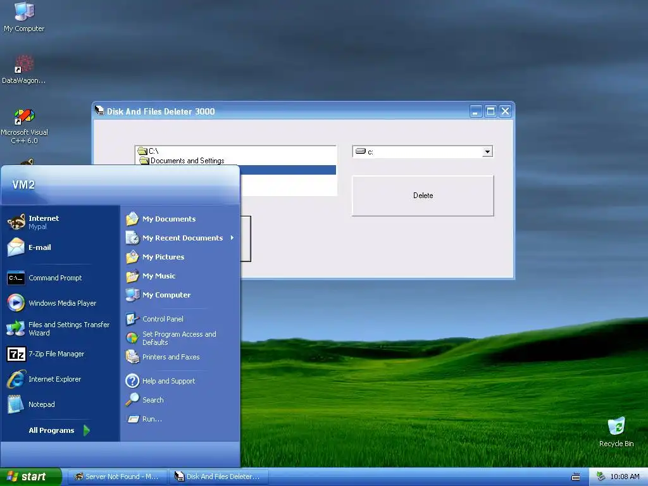Open Search from Start menu
The image size is (648, 486).
[x=180, y=400]
